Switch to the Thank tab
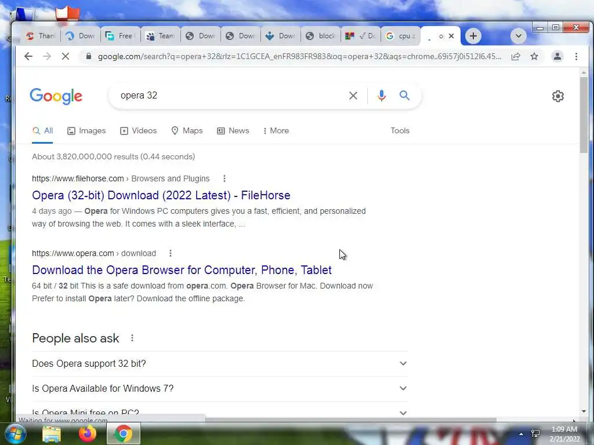 (x=41, y=36)
